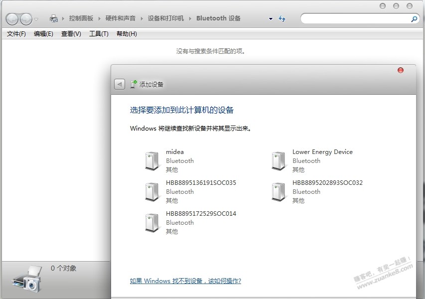Click the 添加设备 title icon
Viewport: 425px width, 299px height.
pyautogui.click(x=133, y=84)
